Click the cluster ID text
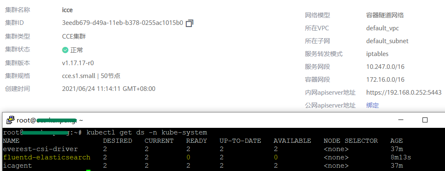Image resolution: width=445 pixels, height=171 pixels. [122, 23]
